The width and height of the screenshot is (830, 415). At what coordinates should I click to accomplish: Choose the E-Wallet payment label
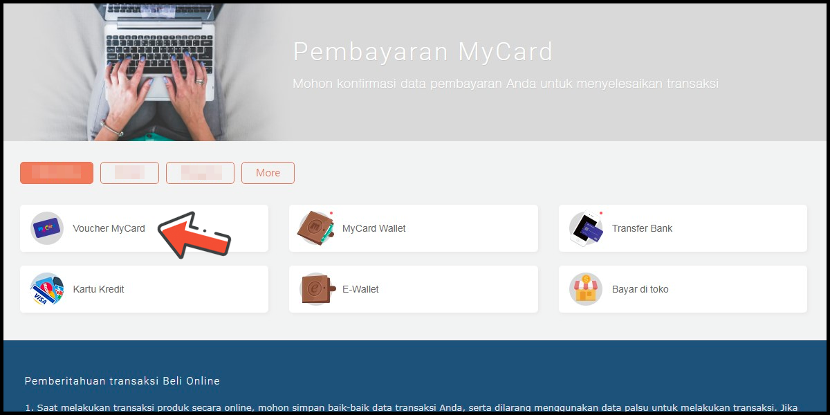(x=360, y=289)
